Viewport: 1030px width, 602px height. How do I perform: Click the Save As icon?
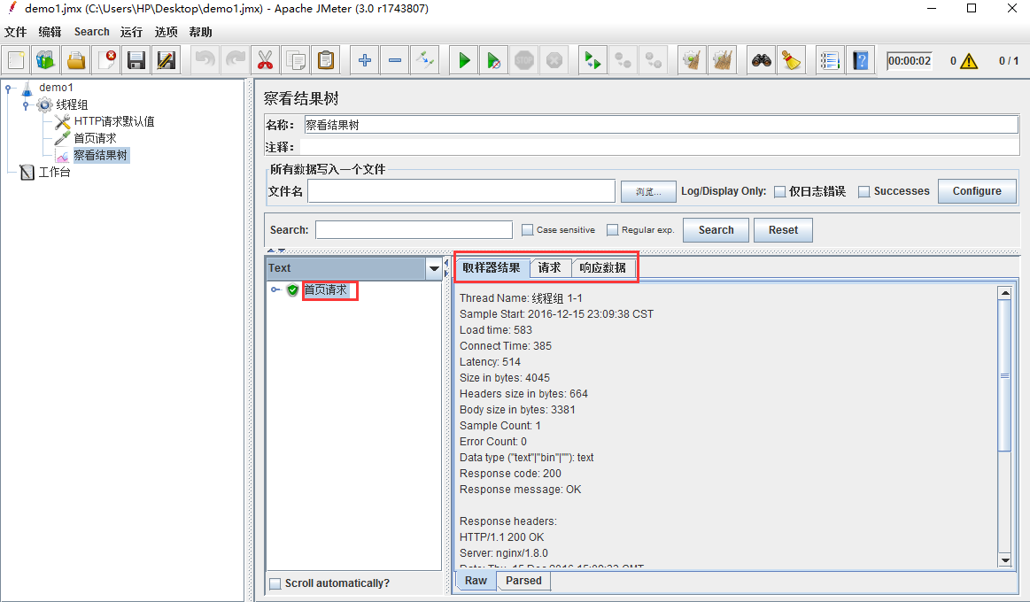click(167, 60)
